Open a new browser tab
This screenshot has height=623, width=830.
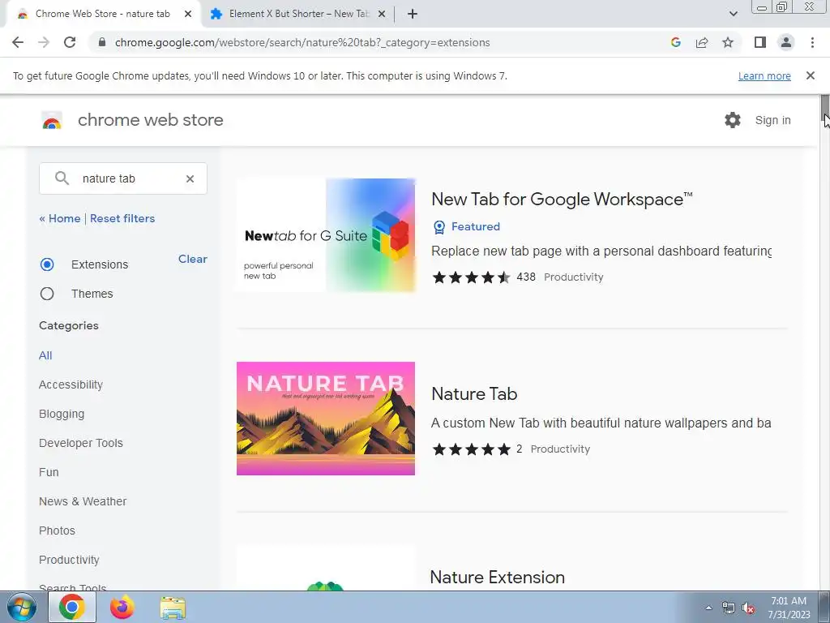413,14
